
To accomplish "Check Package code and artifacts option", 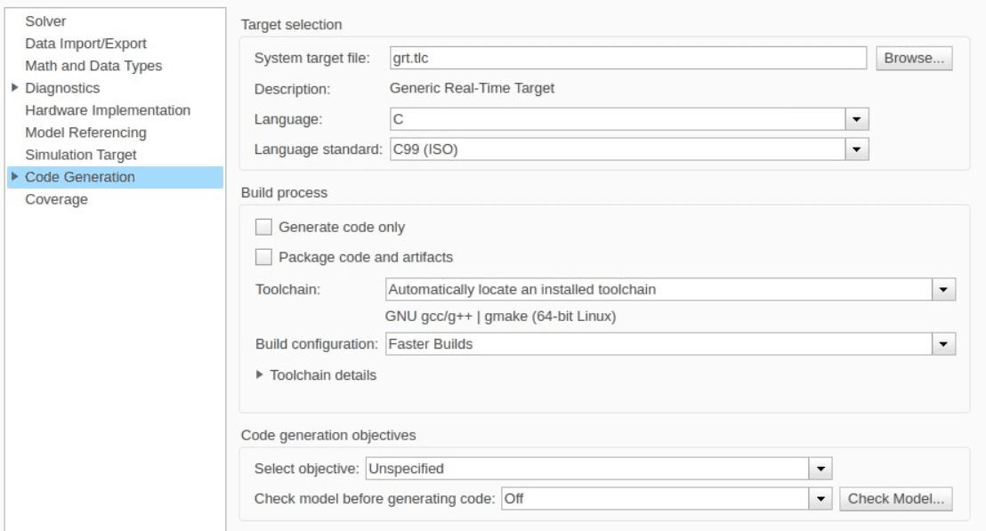I will point(264,257).
